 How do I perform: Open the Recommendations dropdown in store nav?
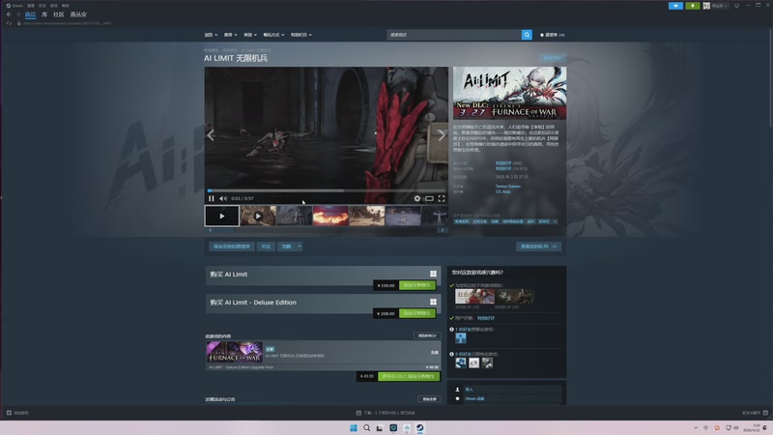pyautogui.click(x=230, y=35)
